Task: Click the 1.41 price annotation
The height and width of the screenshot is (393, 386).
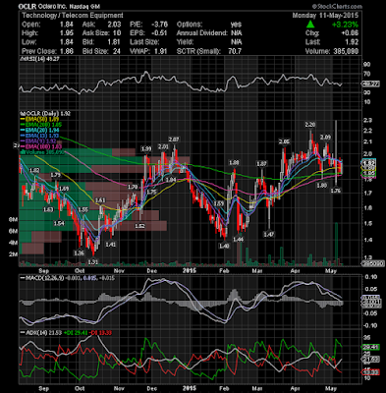Action: 111,244
